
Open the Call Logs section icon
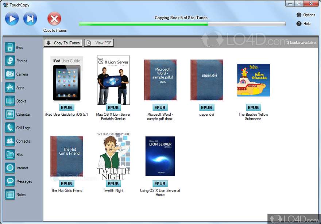coord(10,128)
